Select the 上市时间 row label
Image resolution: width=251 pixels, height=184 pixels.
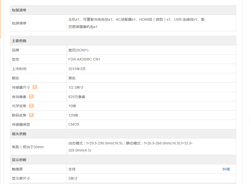[19, 69]
